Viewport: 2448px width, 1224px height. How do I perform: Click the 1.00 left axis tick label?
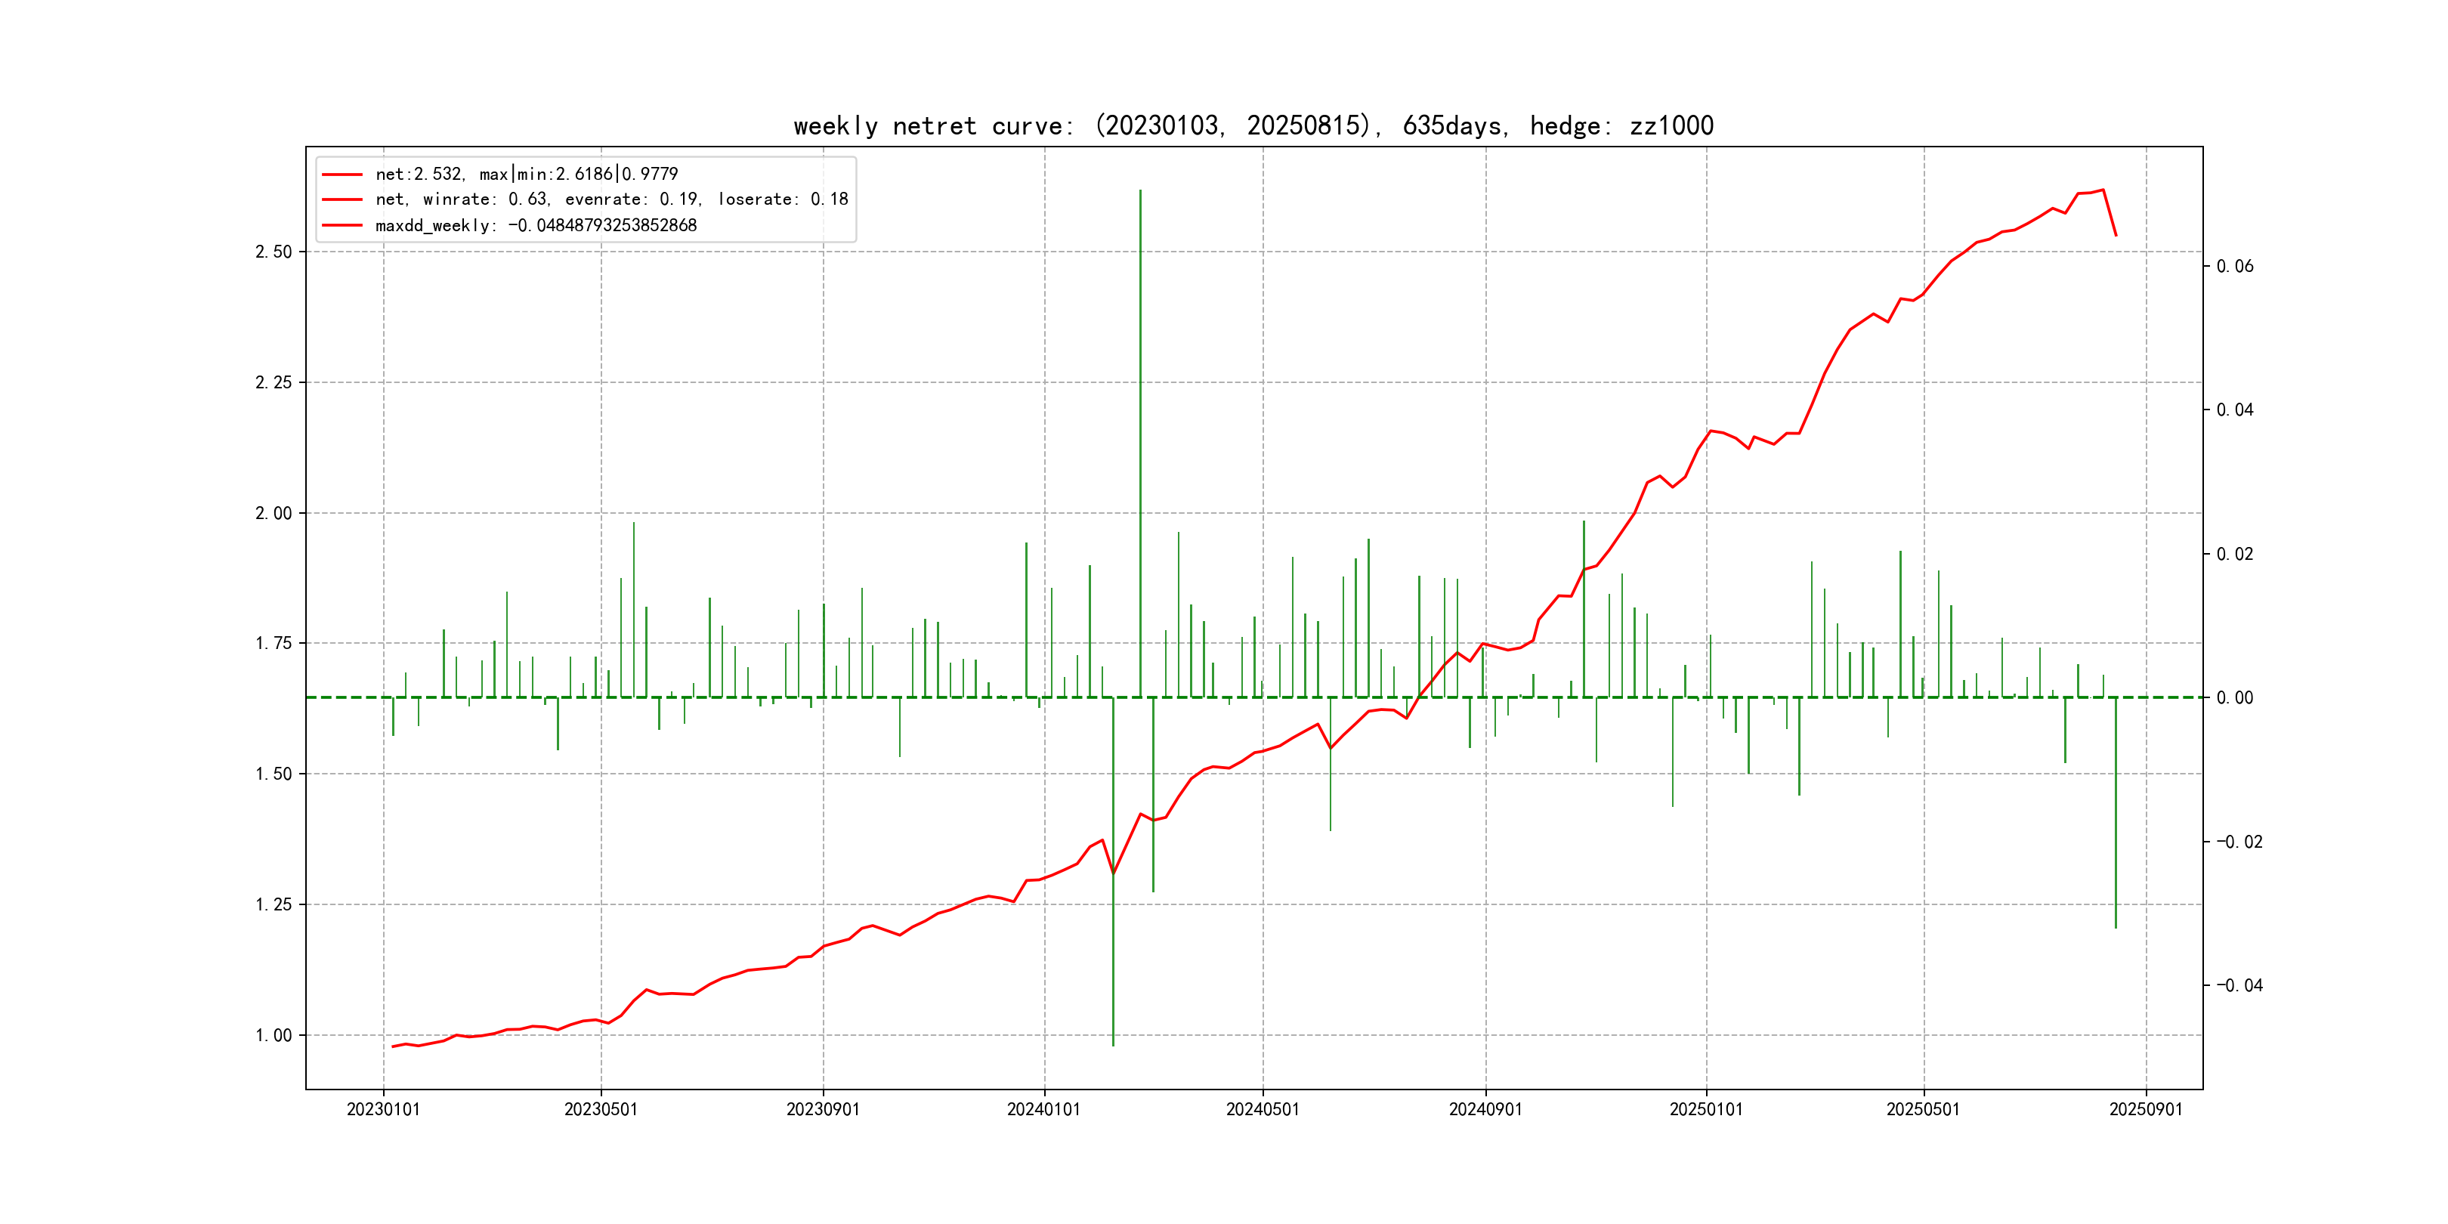(x=273, y=1035)
